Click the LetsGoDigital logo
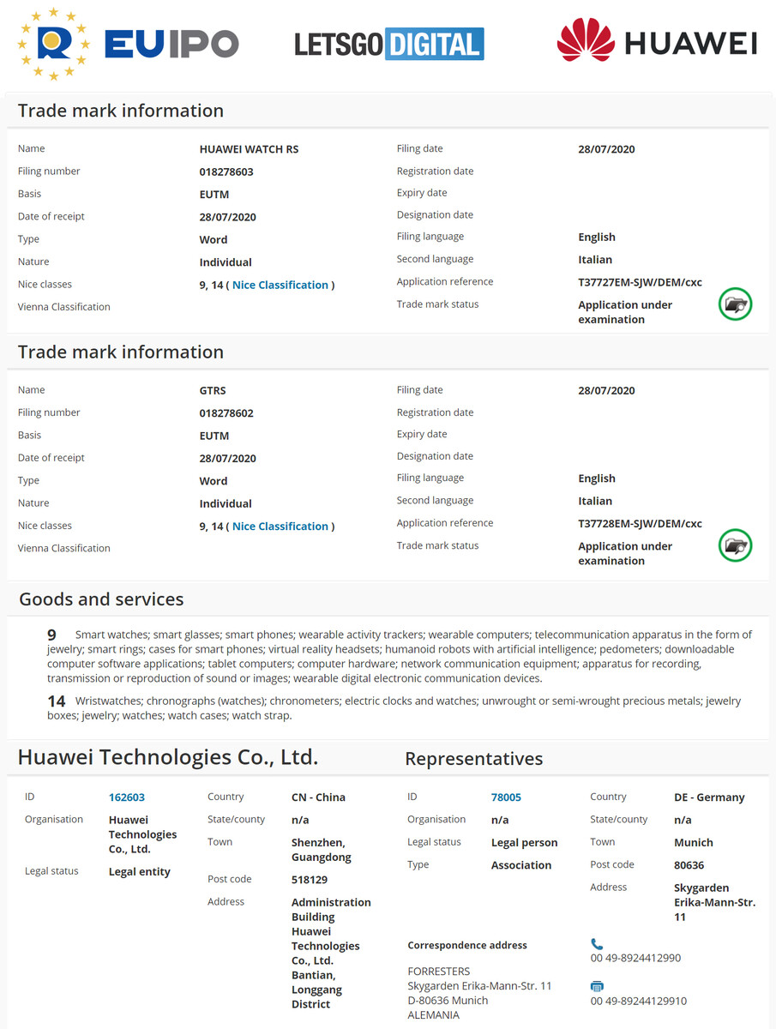 coord(388,44)
